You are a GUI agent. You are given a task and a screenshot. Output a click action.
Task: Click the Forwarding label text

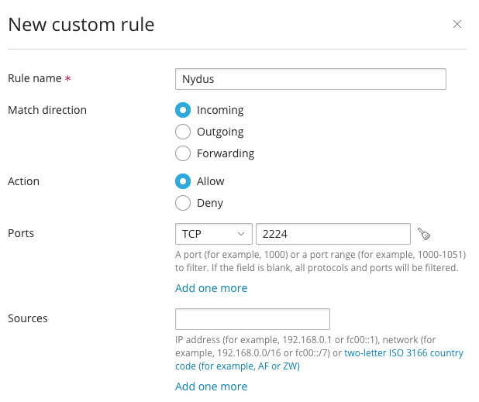226,153
